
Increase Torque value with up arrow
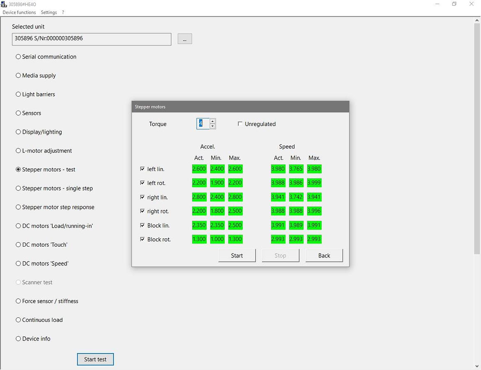(212, 121)
